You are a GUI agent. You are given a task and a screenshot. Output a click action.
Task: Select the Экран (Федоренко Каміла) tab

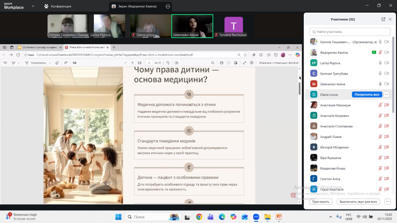[x=137, y=6]
